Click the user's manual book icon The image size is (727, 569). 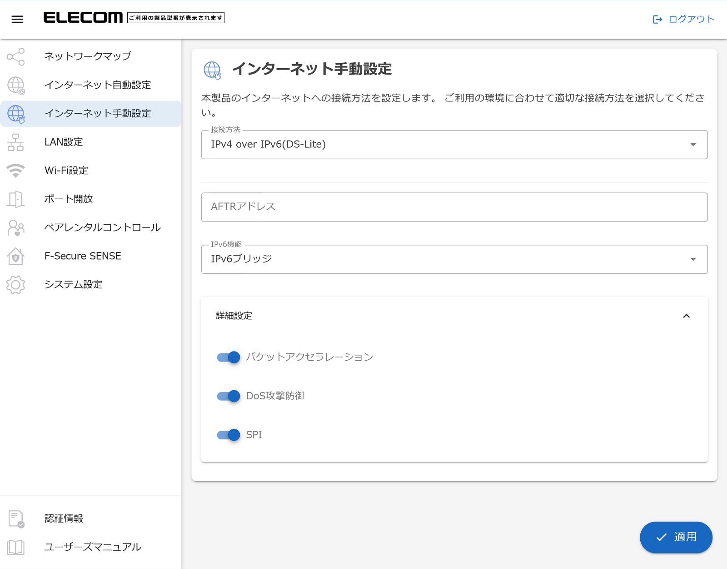pos(16,547)
